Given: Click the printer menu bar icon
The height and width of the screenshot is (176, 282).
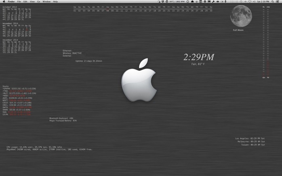Looking at the screenshot, I should pyautogui.click(x=218, y=2).
